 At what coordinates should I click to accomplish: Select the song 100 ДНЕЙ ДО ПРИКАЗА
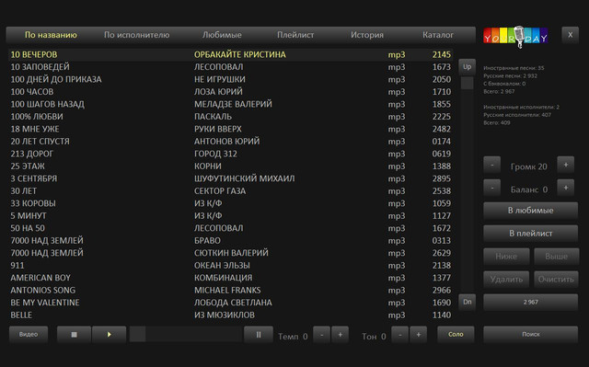[230, 79]
